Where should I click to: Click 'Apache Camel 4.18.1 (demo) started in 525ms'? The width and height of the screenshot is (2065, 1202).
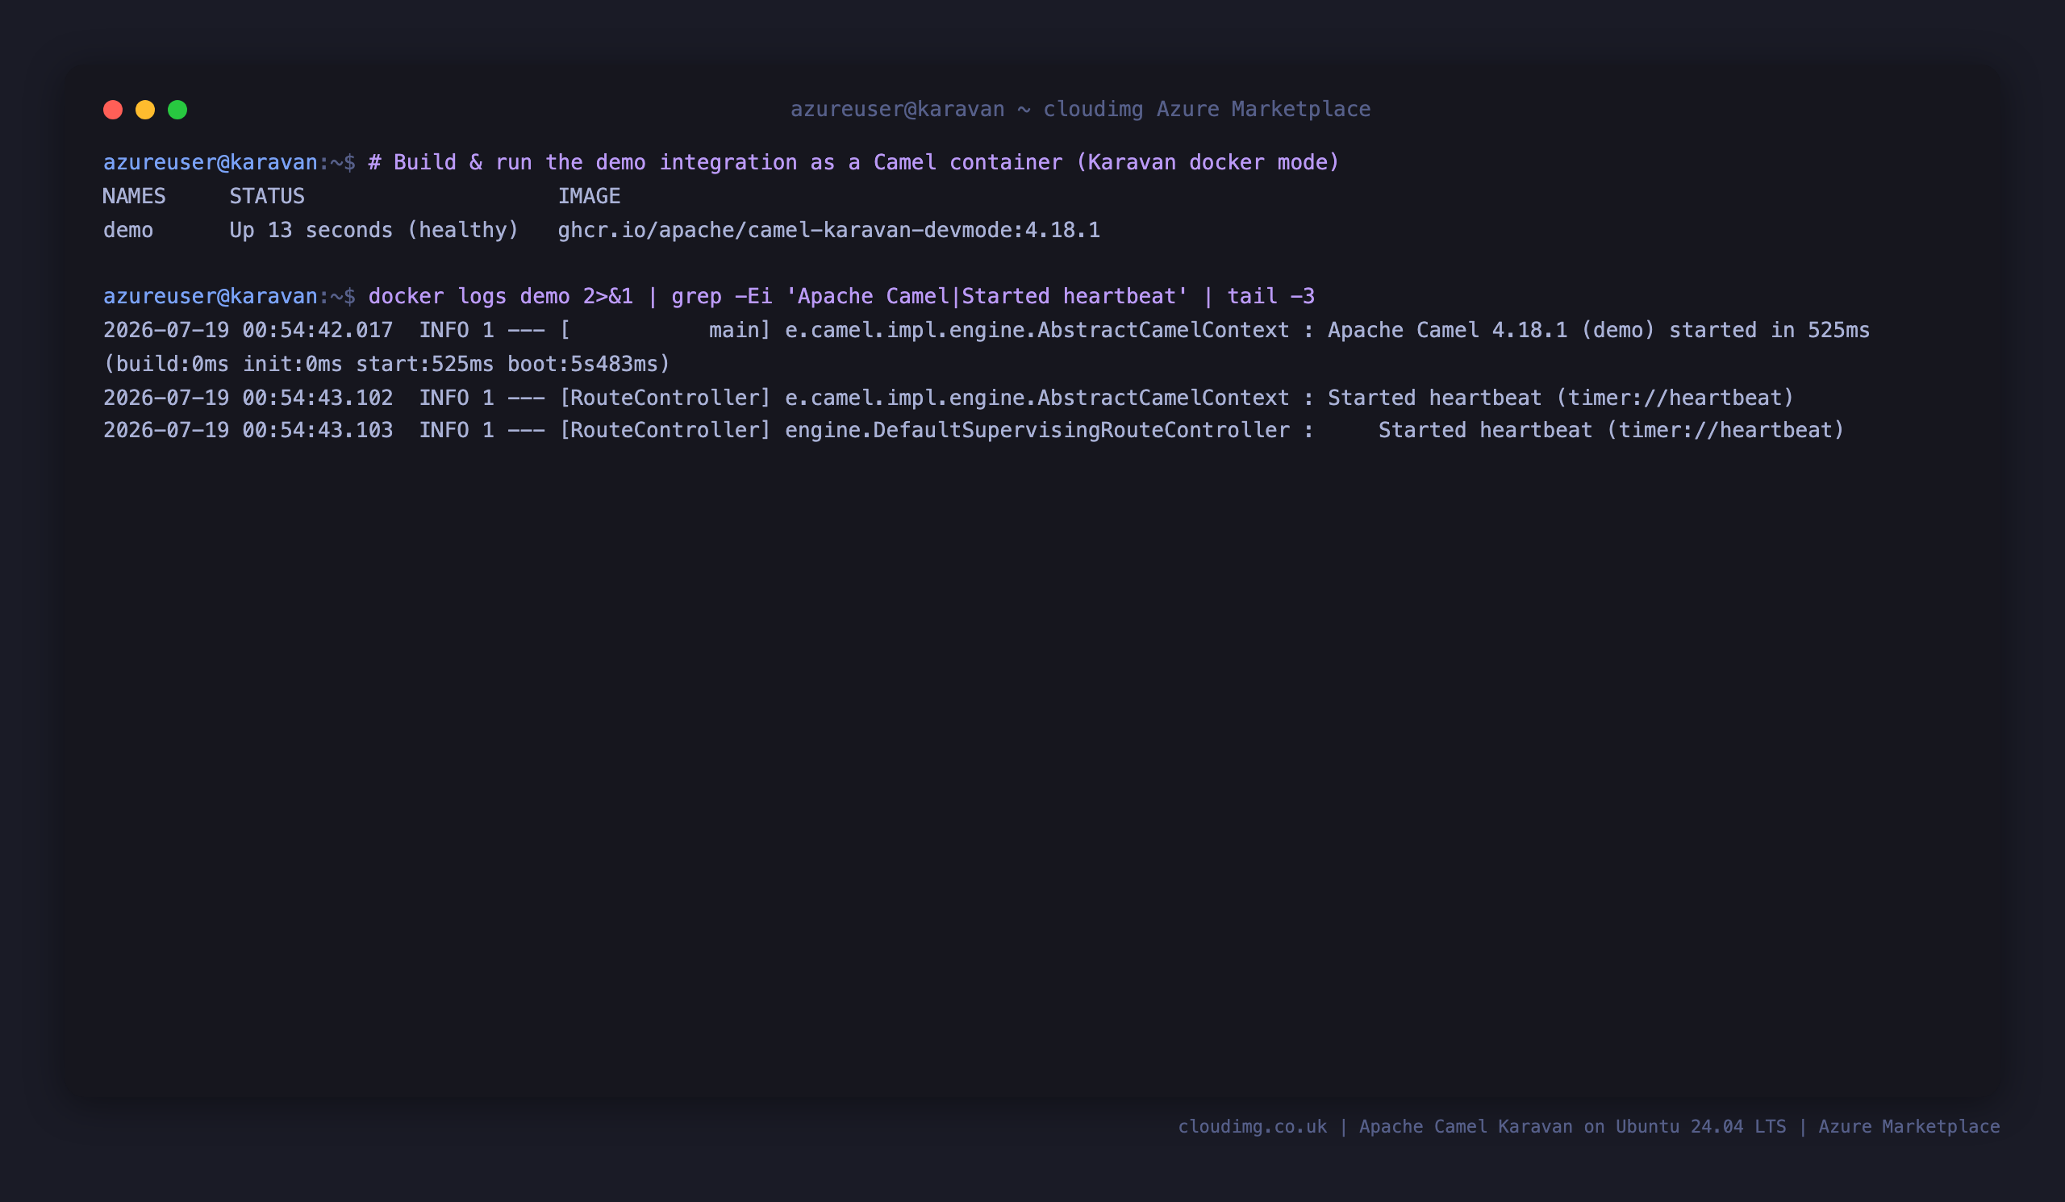[1599, 330]
